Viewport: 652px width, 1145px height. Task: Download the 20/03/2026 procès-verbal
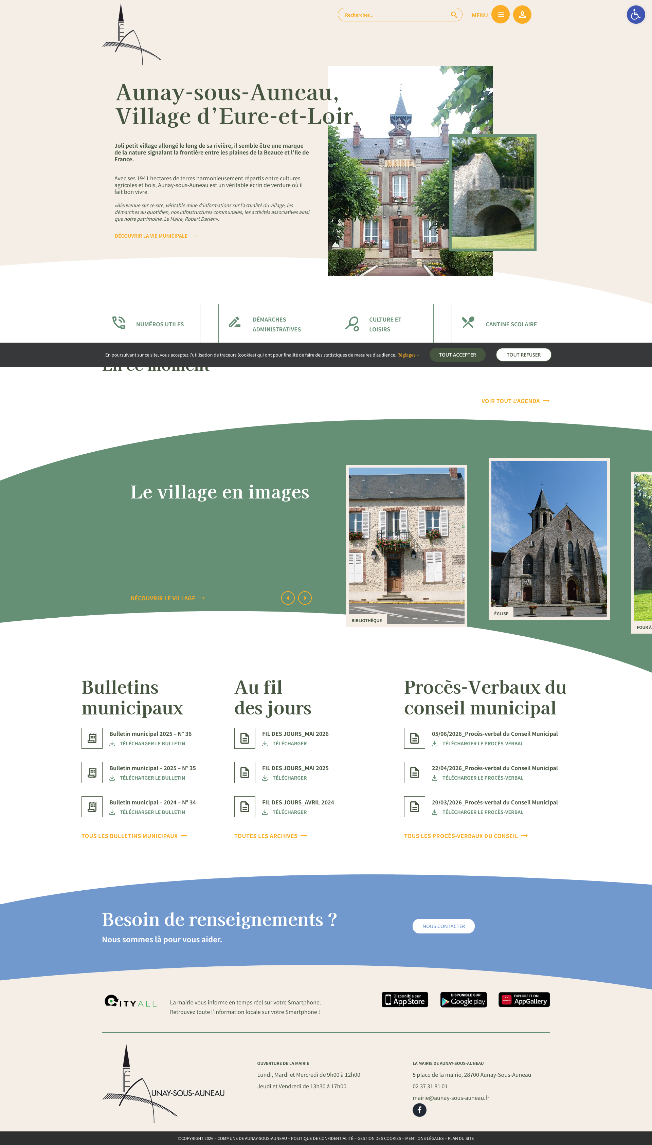coord(477,812)
